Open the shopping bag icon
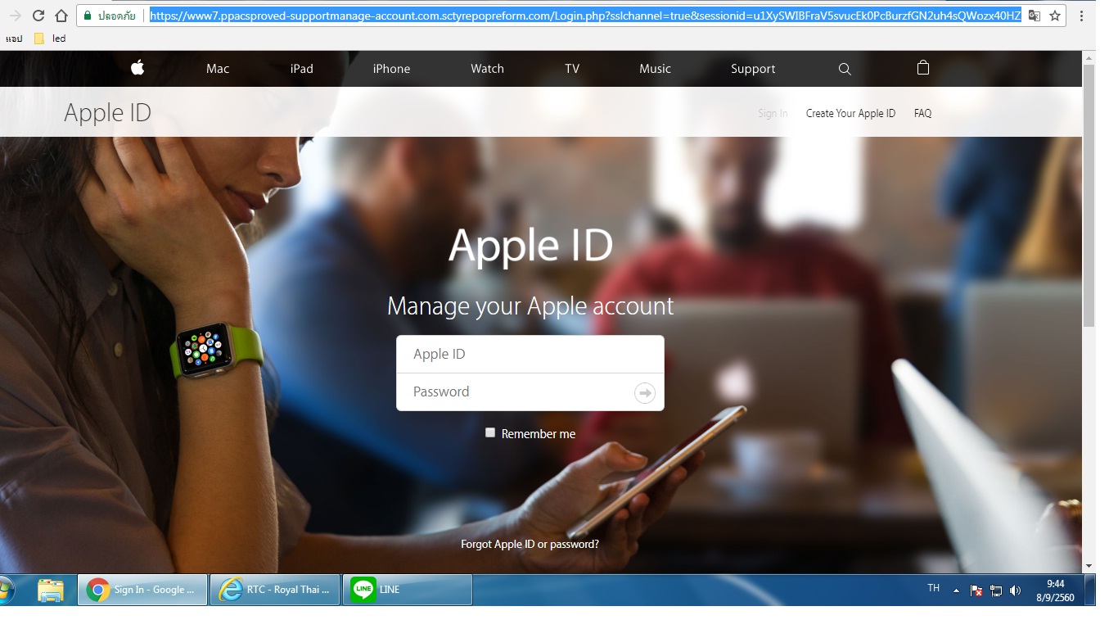This screenshot has height=629, width=1118. click(x=923, y=68)
